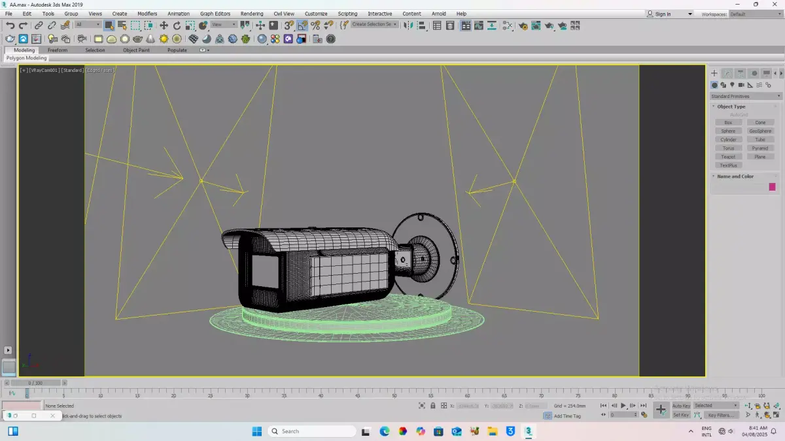Open the Select by Name list icon
The image size is (785, 441).
coord(122,25)
